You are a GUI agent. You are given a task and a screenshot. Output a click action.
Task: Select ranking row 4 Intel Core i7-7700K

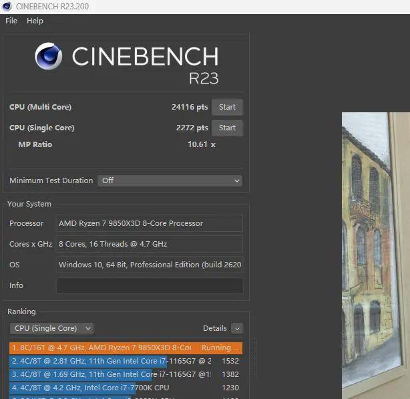[x=126, y=388]
